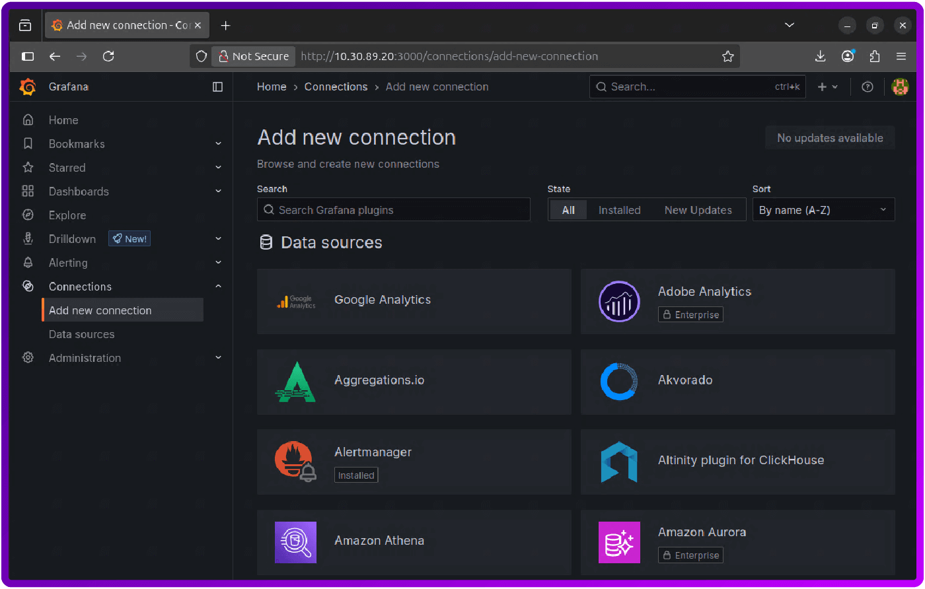Select the Installed state filter
The width and height of the screenshot is (925, 589).
click(619, 209)
